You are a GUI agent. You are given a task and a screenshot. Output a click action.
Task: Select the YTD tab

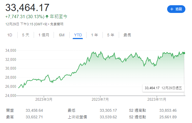78,35
